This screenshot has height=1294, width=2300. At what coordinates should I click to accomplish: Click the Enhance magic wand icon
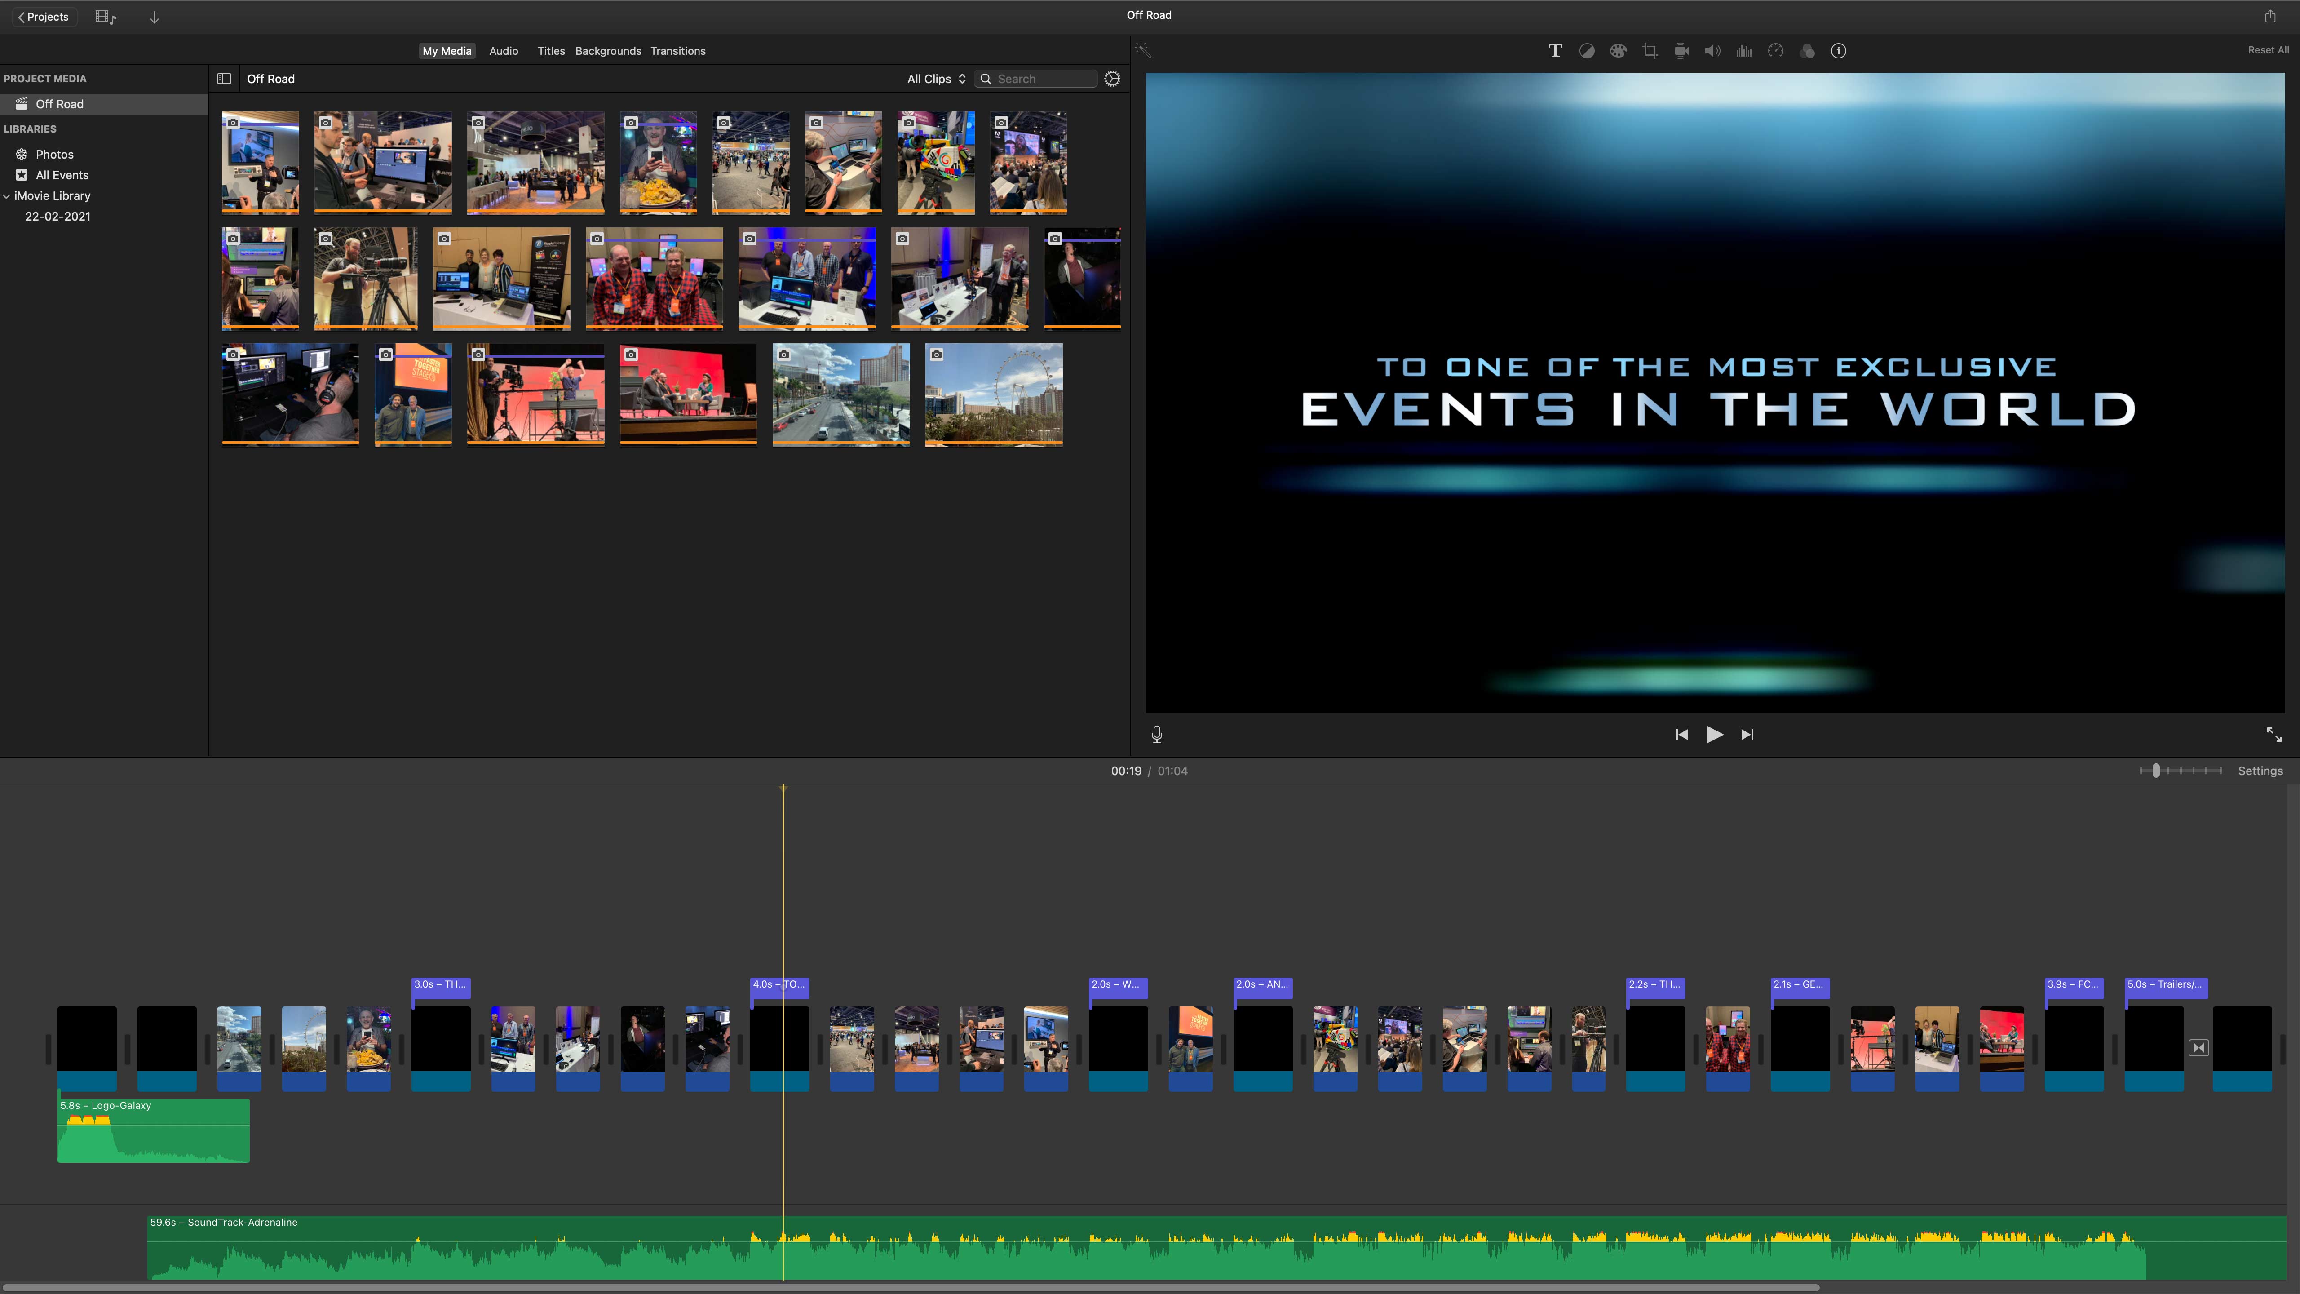tap(1143, 50)
